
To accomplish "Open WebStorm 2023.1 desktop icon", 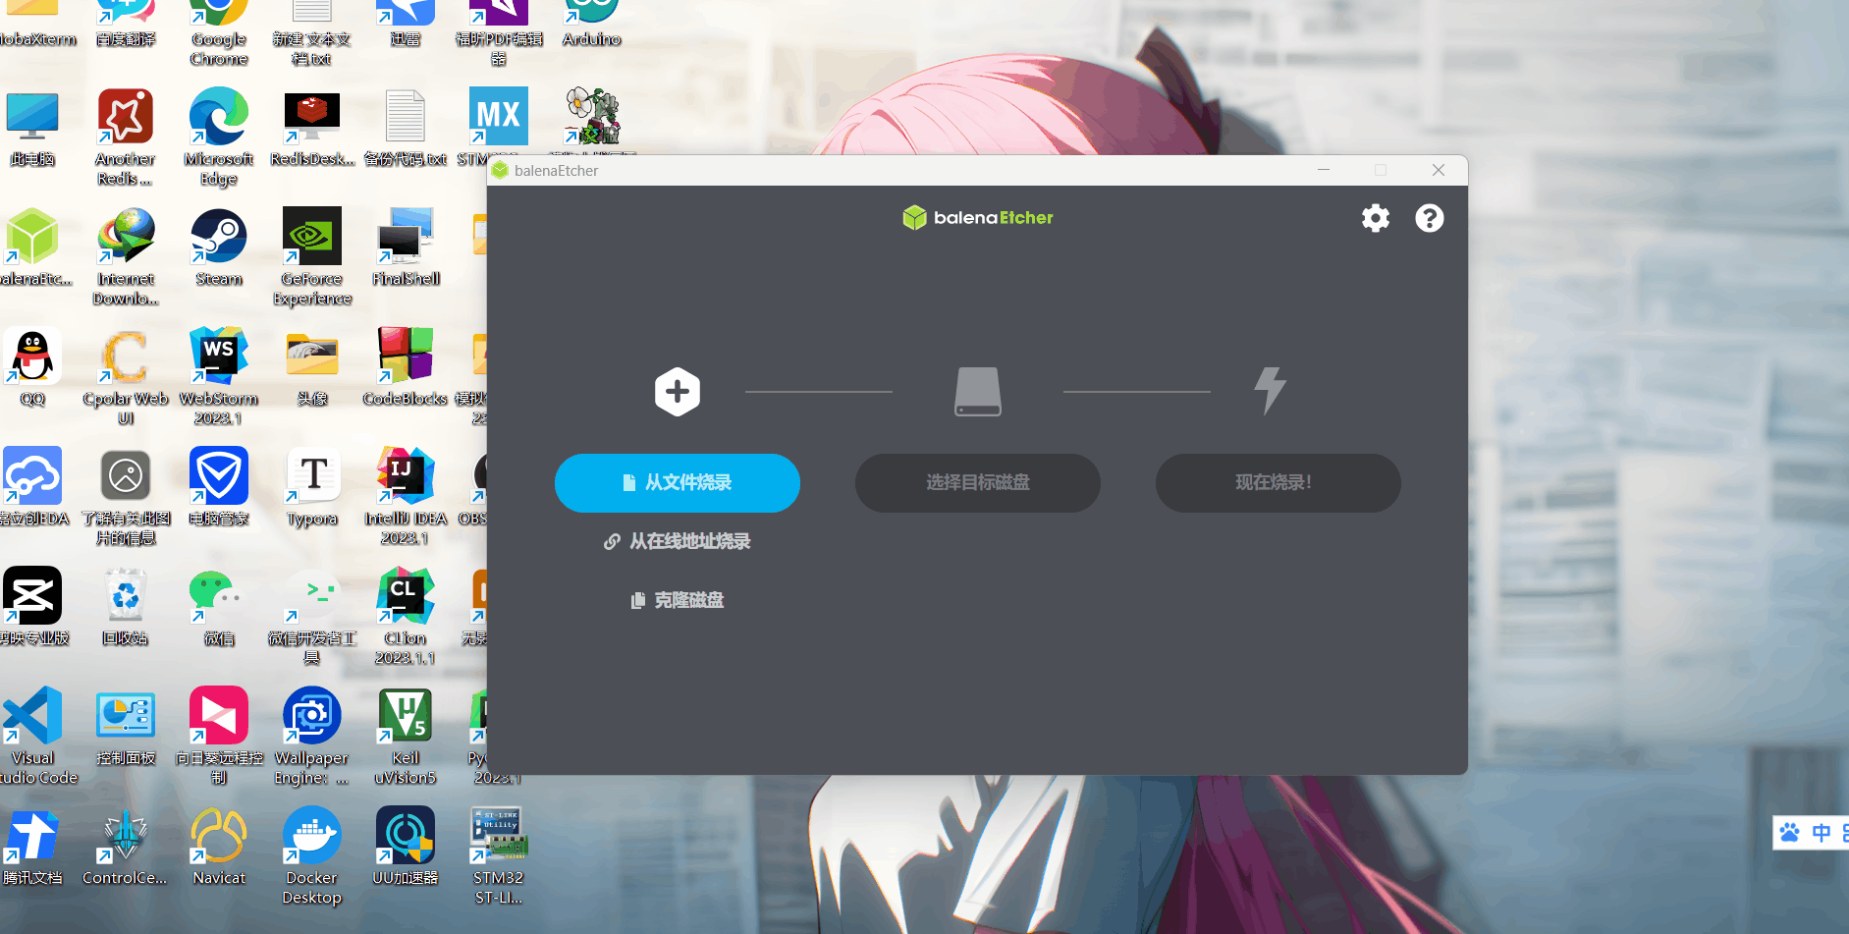I will pyautogui.click(x=219, y=376).
